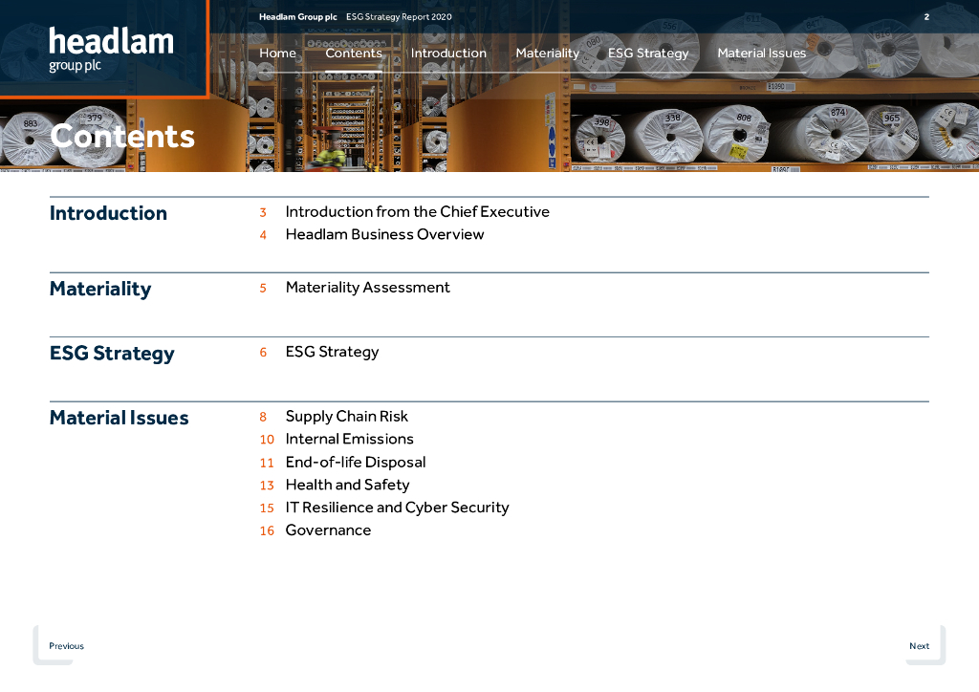This screenshot has height=692, width=979.
Task: Click the Material Issues section heading
Action: point(120,418)
